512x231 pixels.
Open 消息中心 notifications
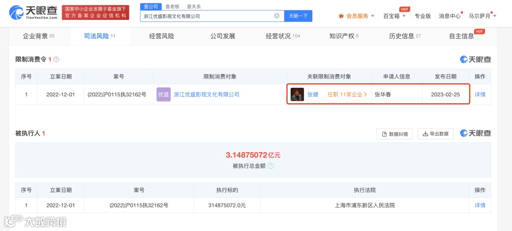(x=449, y=16)
